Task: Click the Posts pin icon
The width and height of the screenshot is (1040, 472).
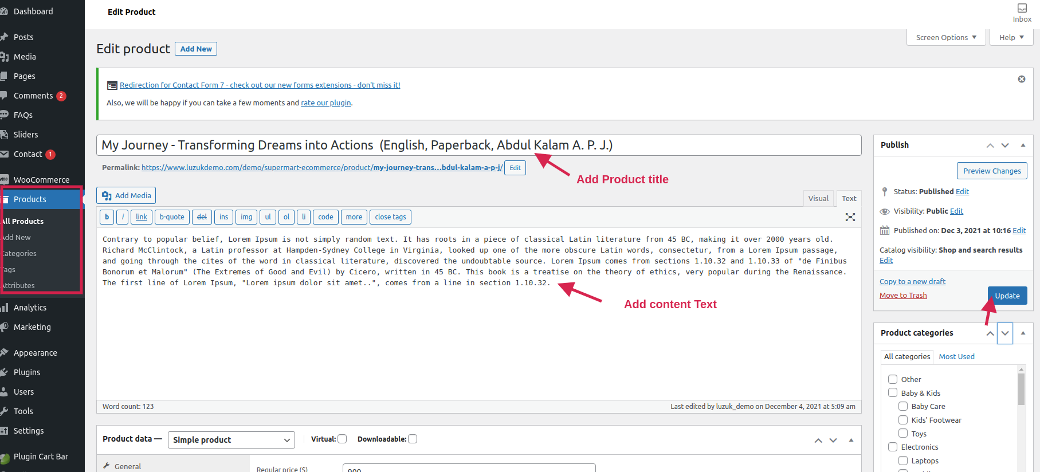Action: click(x=4, y=37)
